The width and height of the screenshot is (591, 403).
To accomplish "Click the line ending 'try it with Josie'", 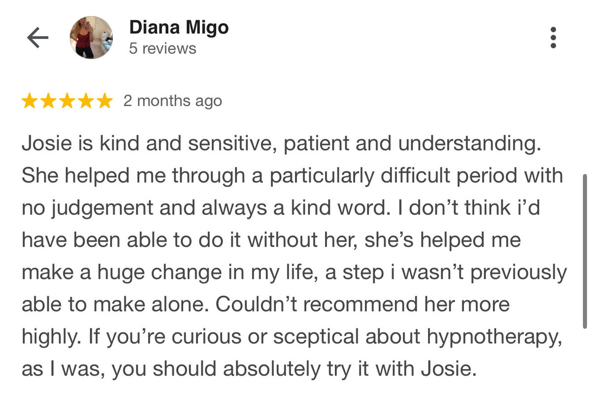I will [x=249, y=369].
